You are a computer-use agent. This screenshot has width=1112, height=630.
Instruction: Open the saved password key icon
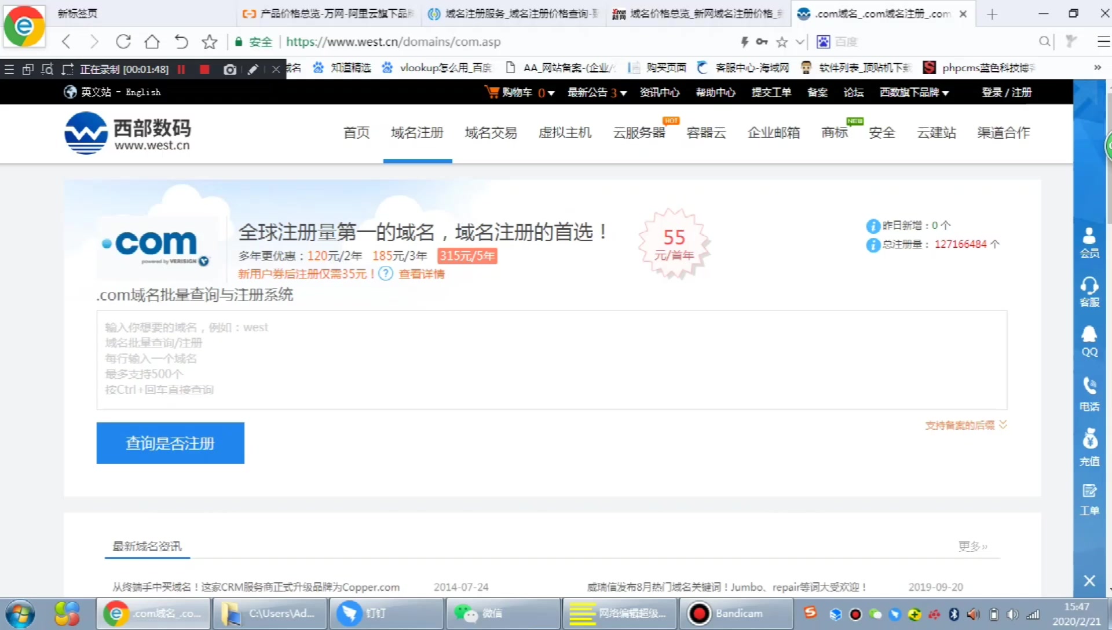click(762, 42)
